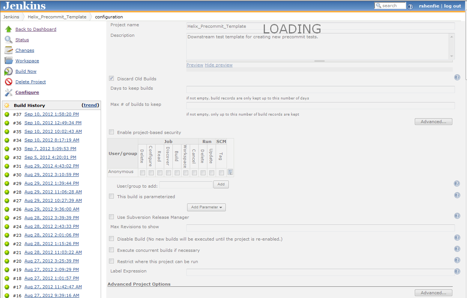Image resolution: width=467 pixels, height=298 pixels.
Task: Click the Status magnifier icon
Action: tap(9, 40)
